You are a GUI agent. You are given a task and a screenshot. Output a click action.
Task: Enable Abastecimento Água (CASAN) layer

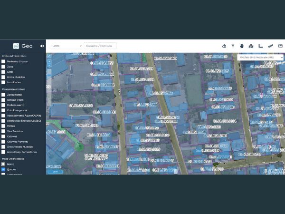pos(3,116)
